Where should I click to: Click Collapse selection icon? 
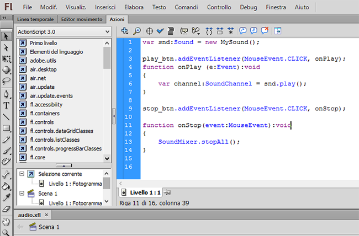click(x=220, y=31)
